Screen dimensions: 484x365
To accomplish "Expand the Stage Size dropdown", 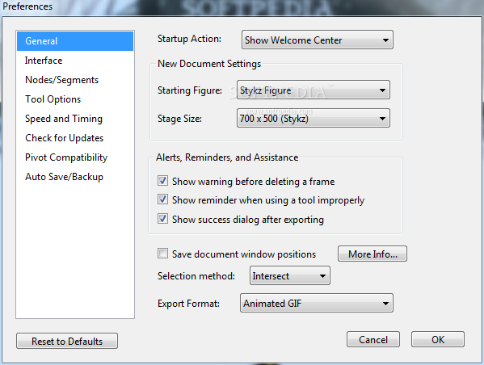I will [x=314, y=118].
